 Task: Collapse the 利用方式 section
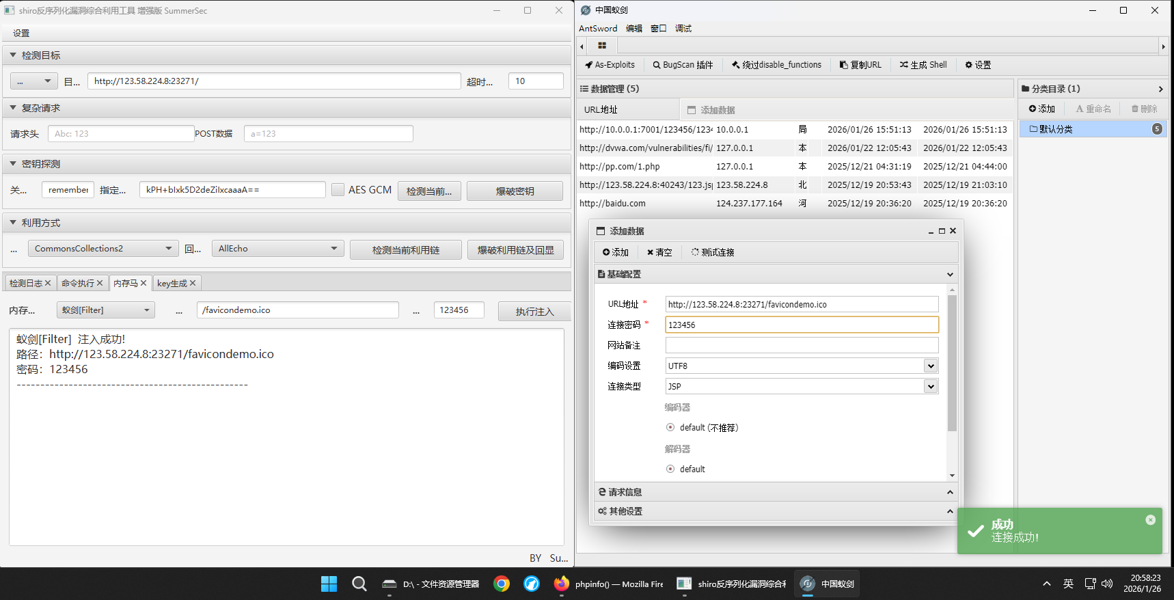(x=13, y=222)
